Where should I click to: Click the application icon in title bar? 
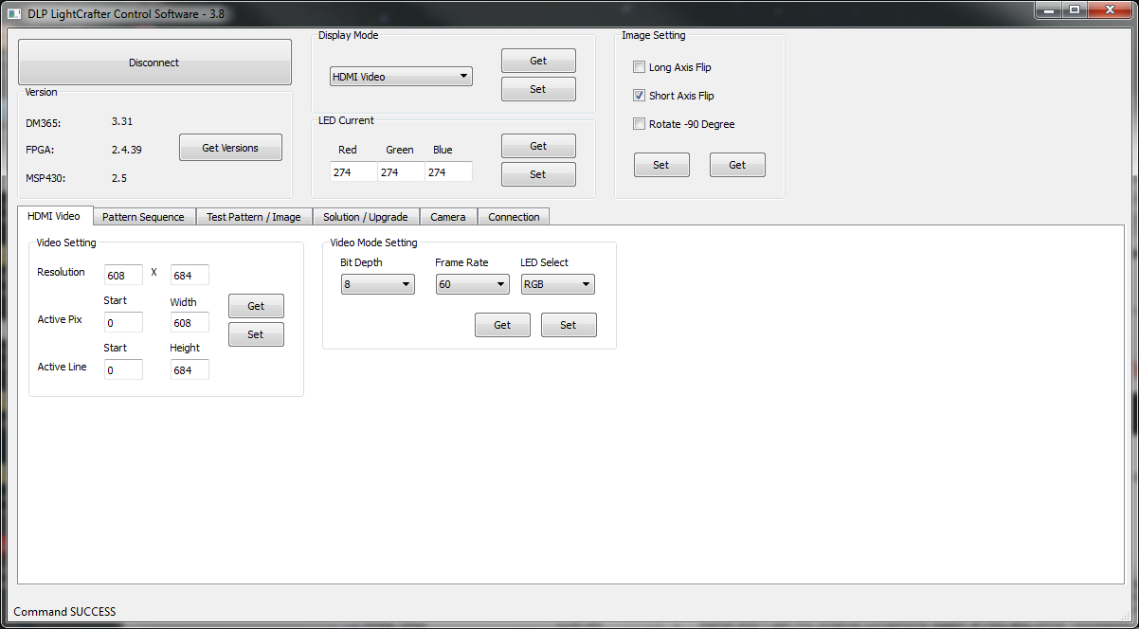click(x=14, y=13)
